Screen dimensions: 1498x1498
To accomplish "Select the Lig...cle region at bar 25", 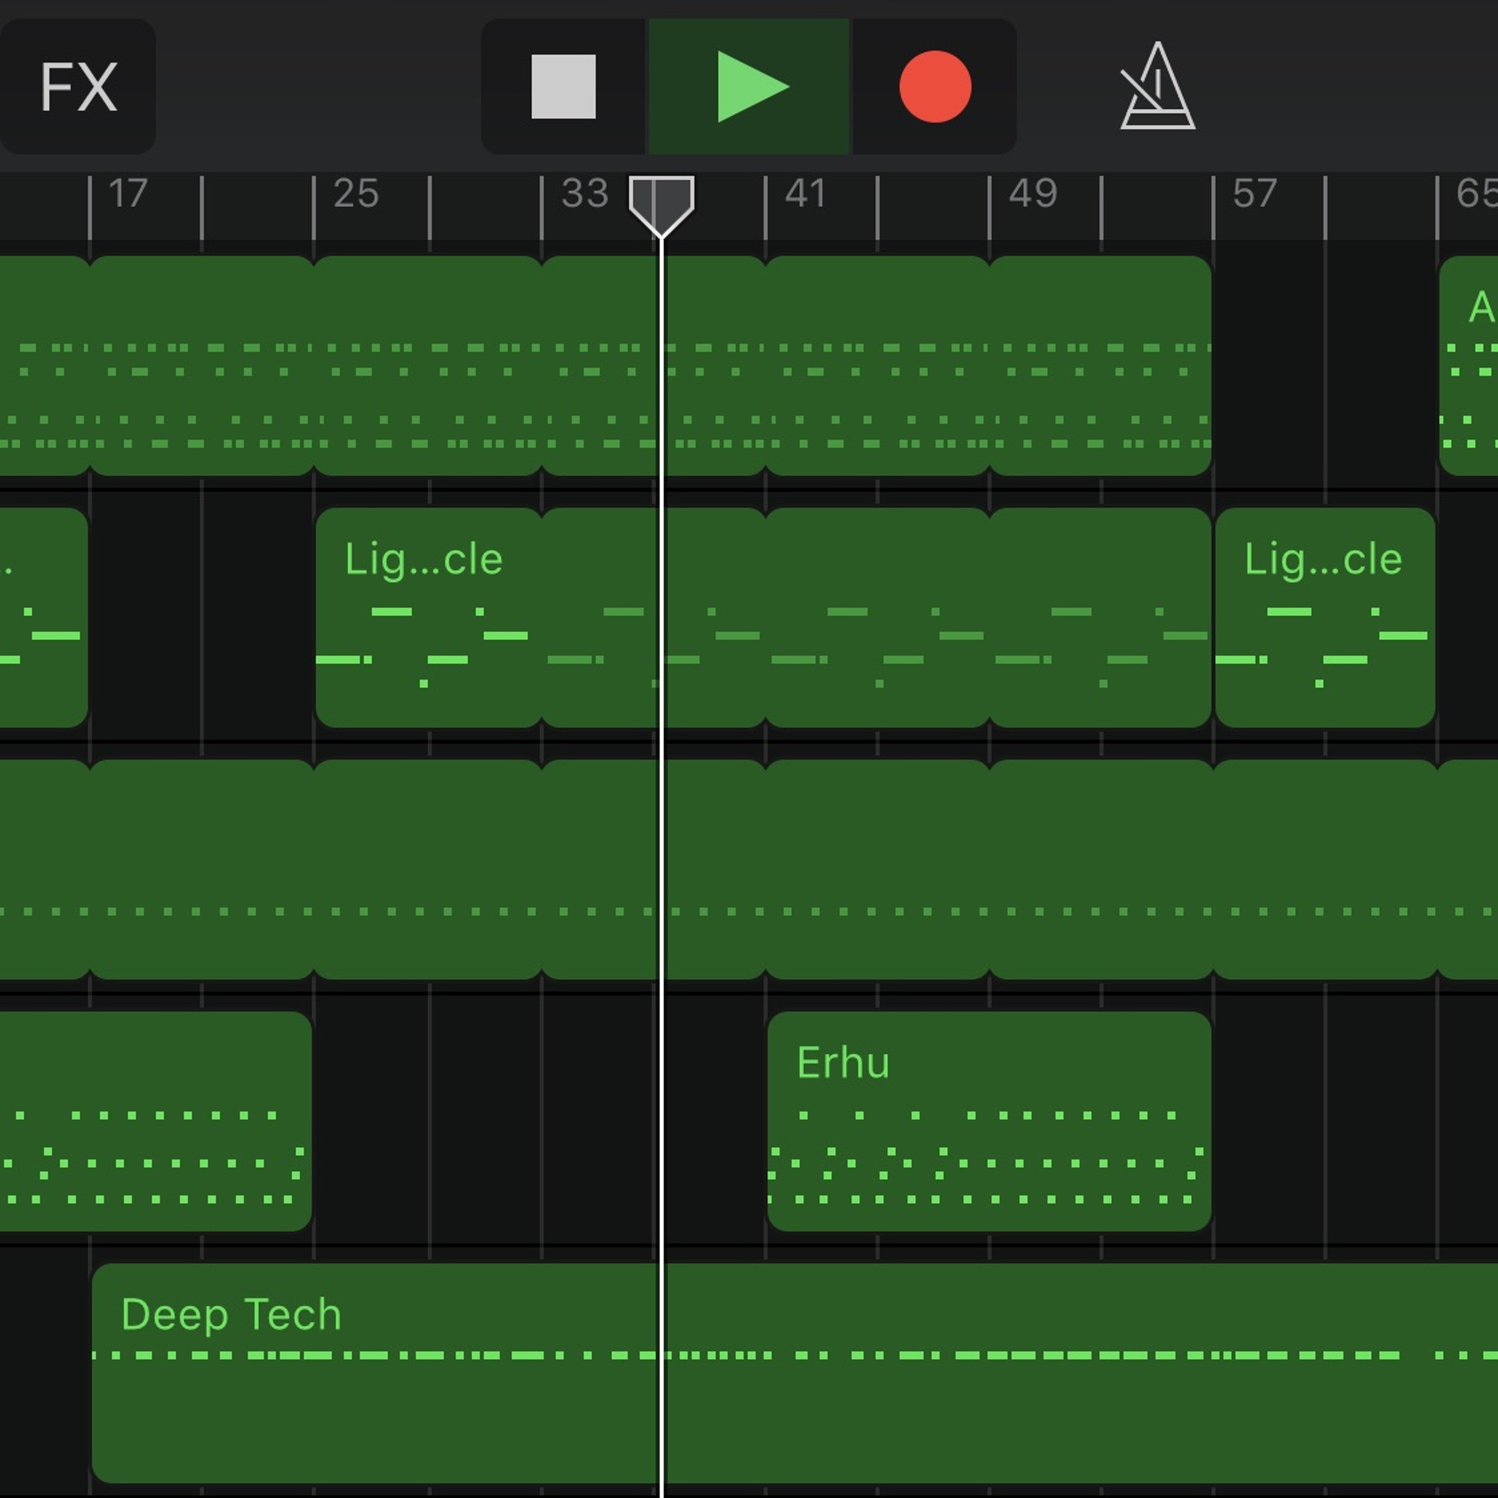I will 429,617.
